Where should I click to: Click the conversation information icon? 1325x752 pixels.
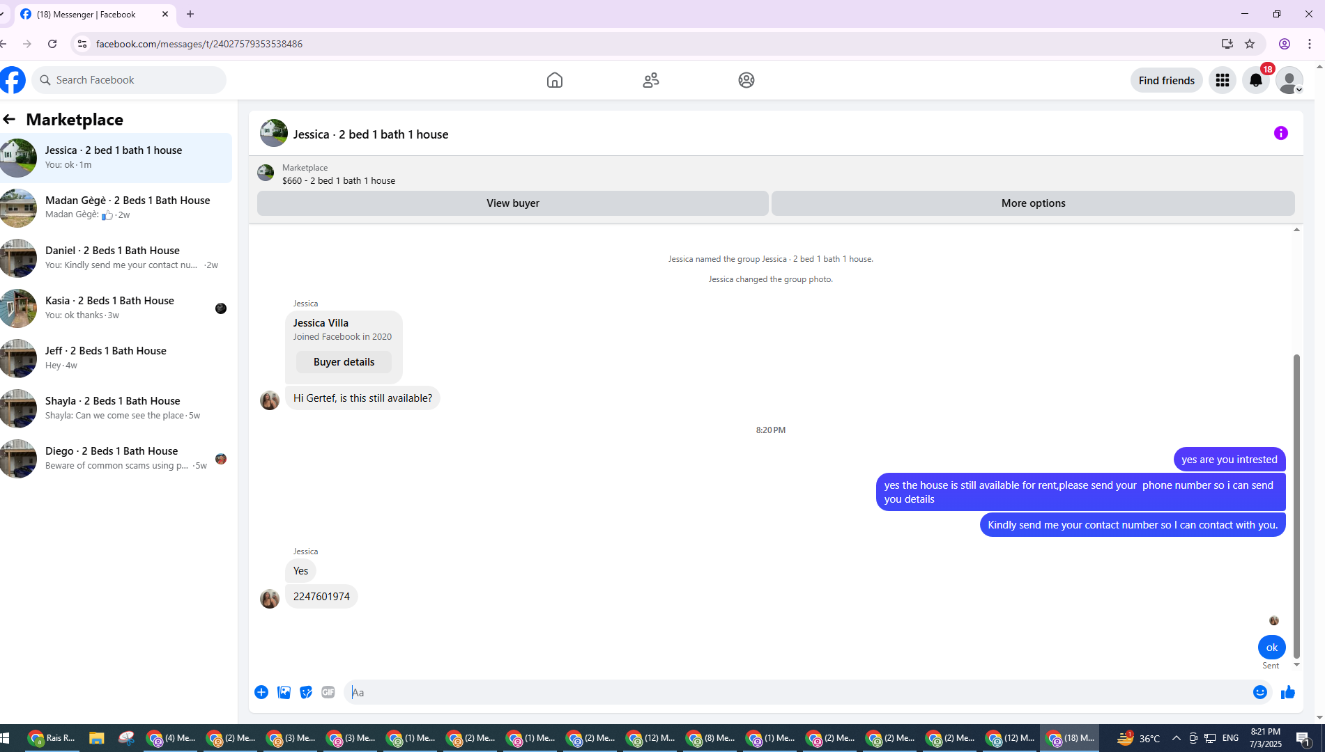(1281, 133)
